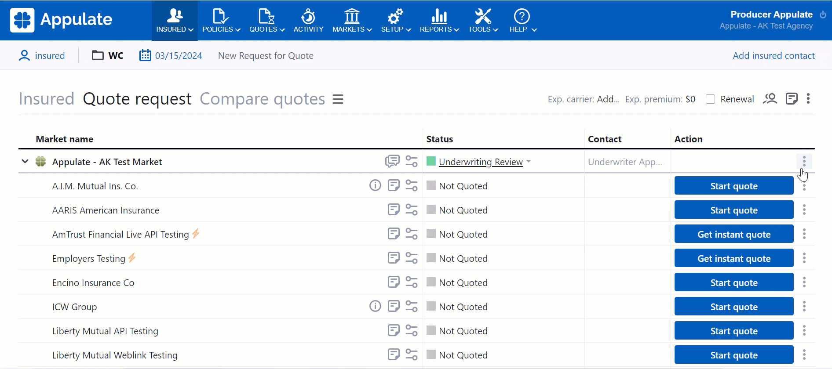Click the assign users icon beside Renewal
832x369 pixels.
click(x=770, y=99)
